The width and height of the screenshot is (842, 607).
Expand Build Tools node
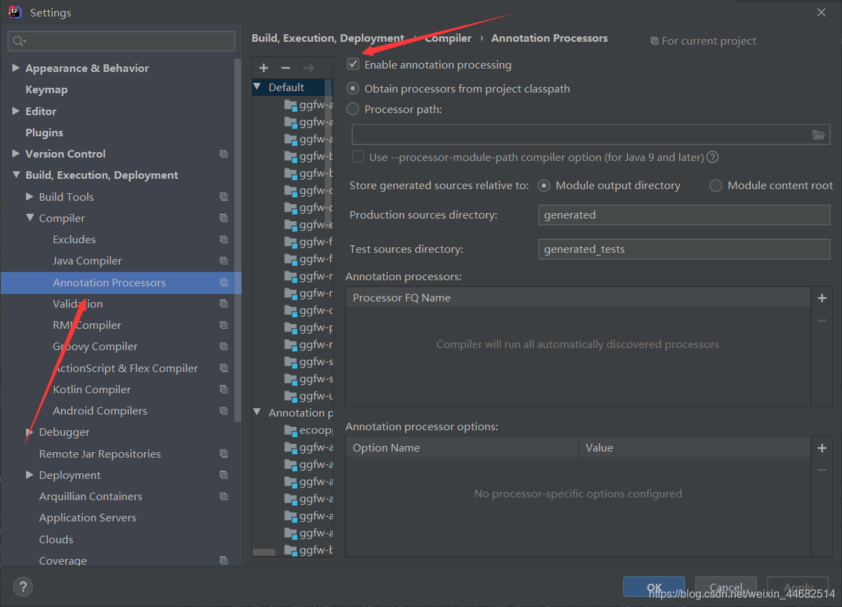29,197
